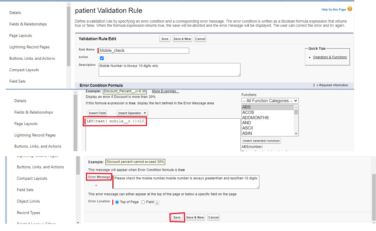Select the Top of Page radio button

click(116, 202)
